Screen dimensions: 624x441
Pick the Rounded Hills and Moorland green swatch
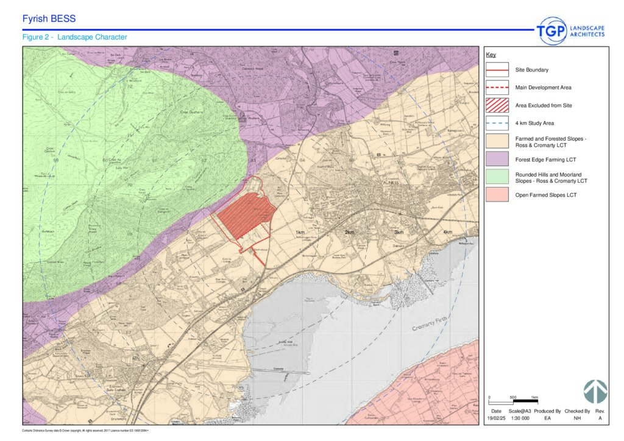point(497,177)
